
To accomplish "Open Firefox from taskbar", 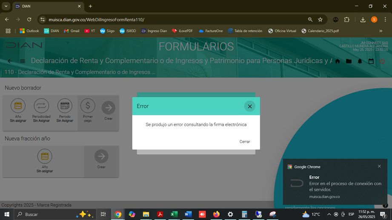I will [216, 214].
